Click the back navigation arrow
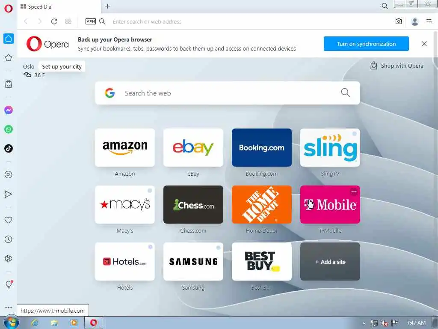438x329 pixels. (x=26, y=21)
